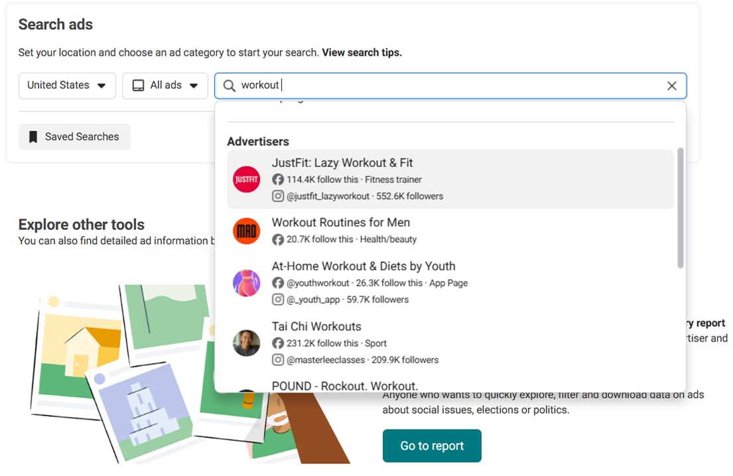Choose Workout Routines for Men advertiser
Image resolution: width=733 pixels, height=476 pixels.
341,223
